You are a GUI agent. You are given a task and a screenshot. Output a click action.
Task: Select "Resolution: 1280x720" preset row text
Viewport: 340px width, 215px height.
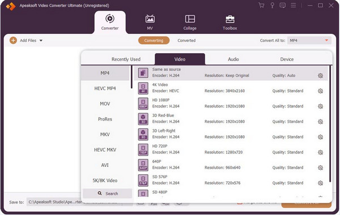point(224,152)
